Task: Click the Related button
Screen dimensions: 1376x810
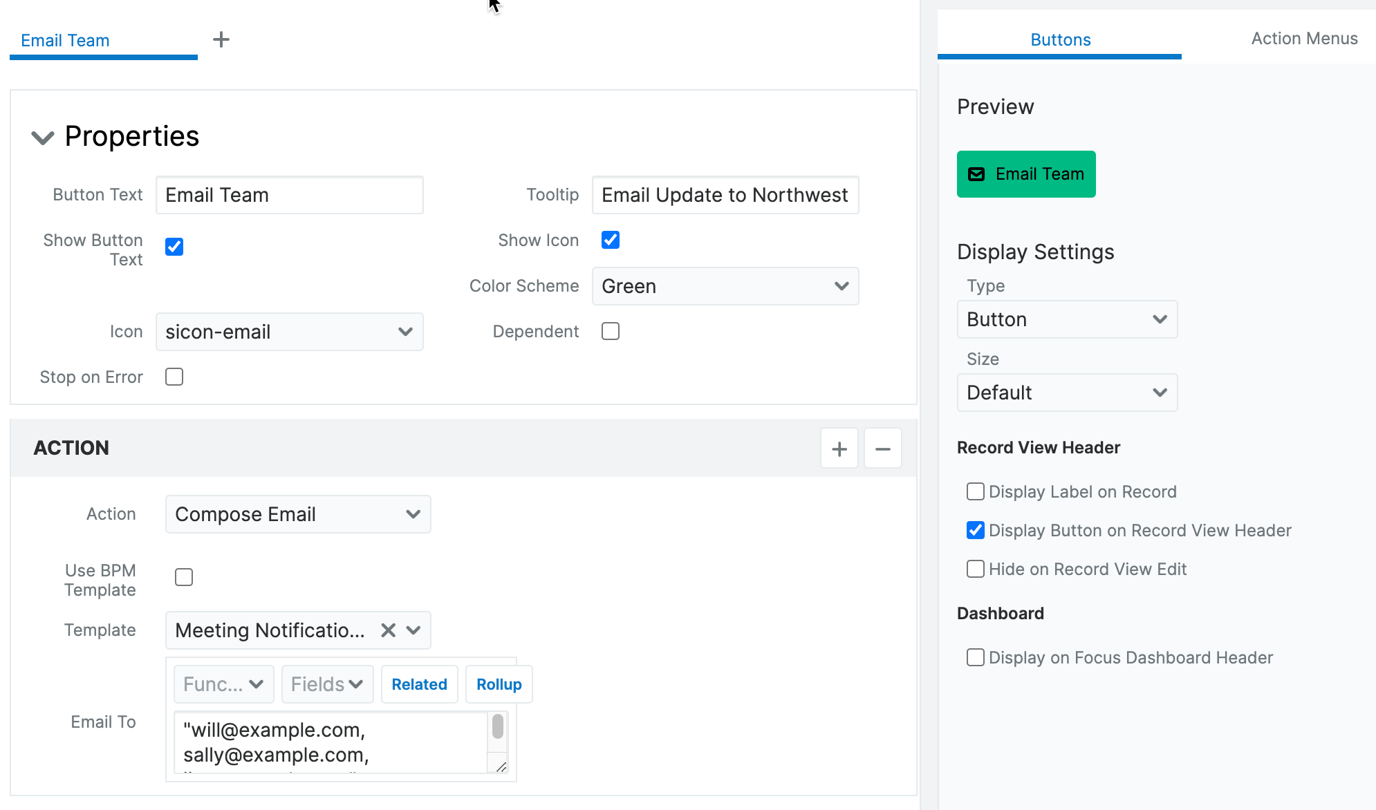Action: [x=419, y=684]
